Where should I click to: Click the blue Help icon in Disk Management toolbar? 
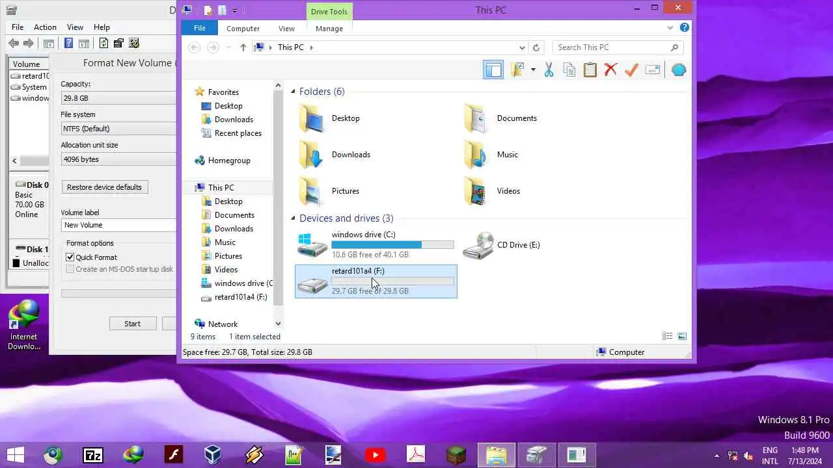[69, 44]
